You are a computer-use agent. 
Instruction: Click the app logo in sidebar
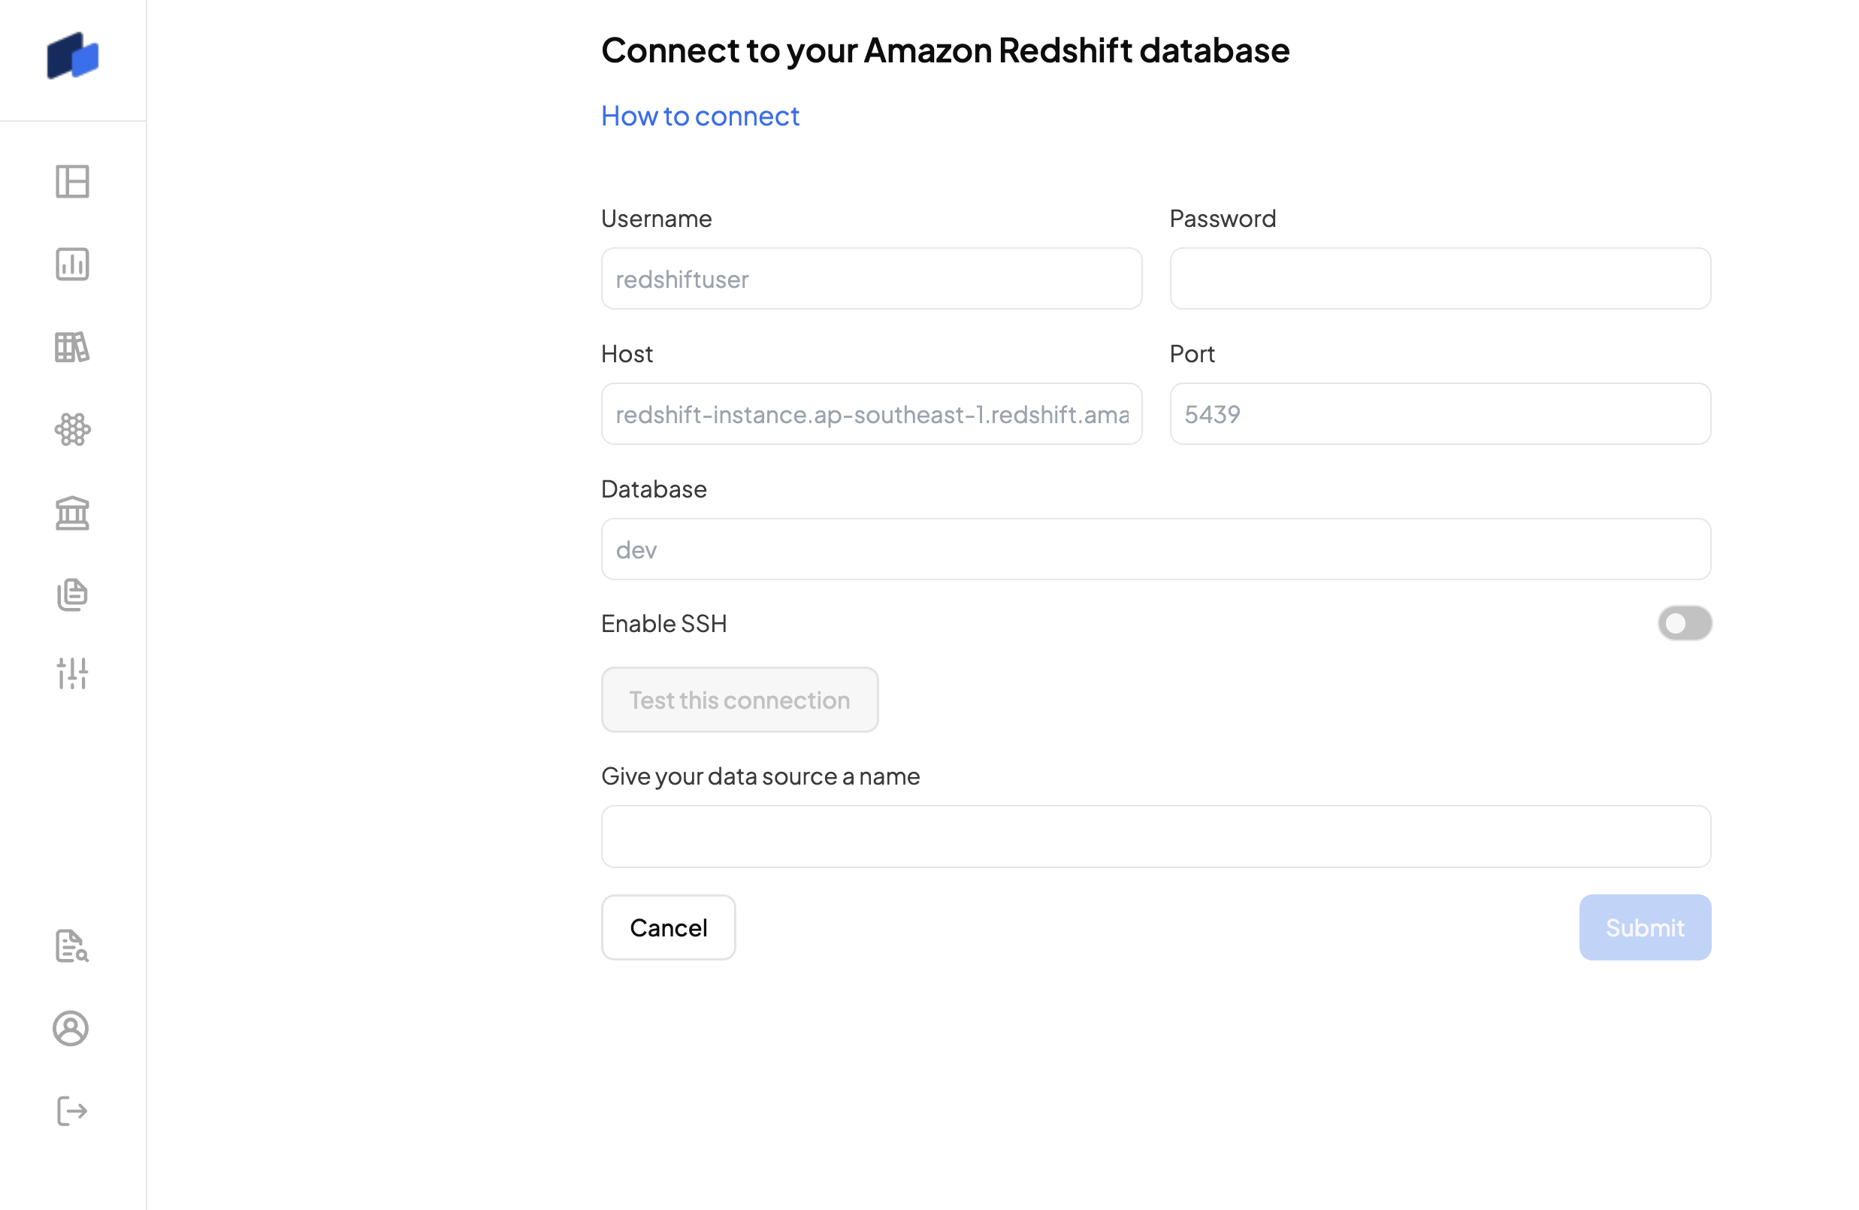click(73, 56)
